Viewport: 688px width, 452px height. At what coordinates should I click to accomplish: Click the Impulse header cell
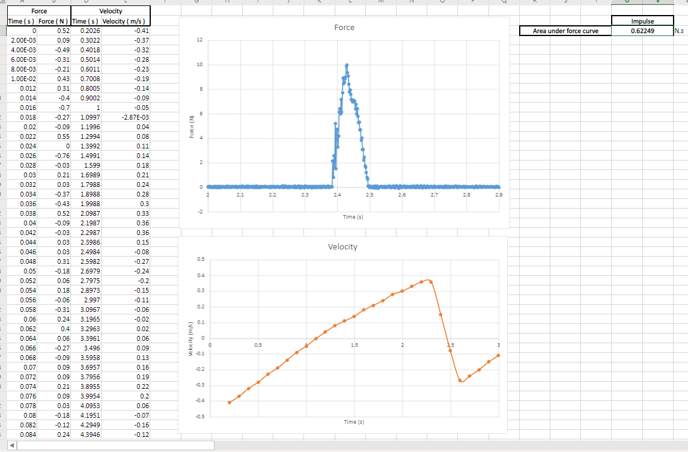[x=642, y=20]
